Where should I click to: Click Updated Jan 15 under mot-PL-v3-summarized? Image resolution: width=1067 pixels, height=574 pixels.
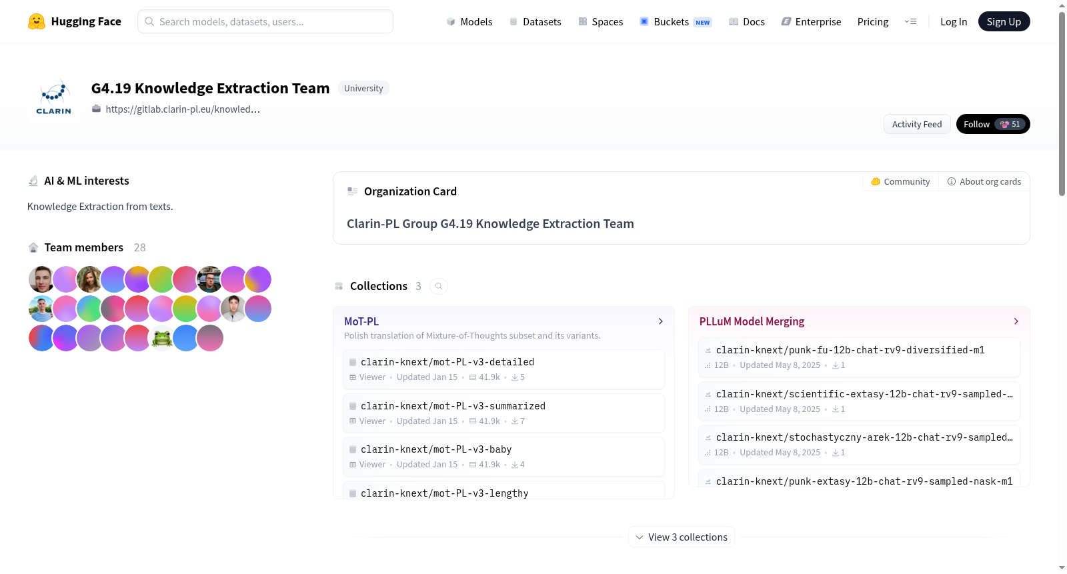427,421
